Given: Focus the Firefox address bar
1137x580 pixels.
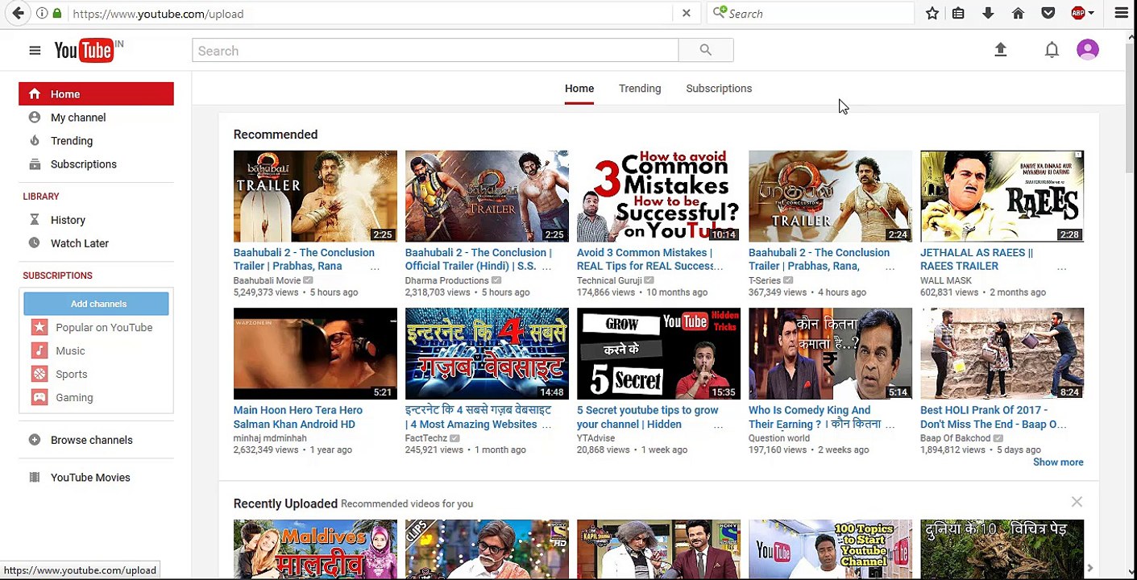Looking at the screenshot, I should (x=371, y=14).
